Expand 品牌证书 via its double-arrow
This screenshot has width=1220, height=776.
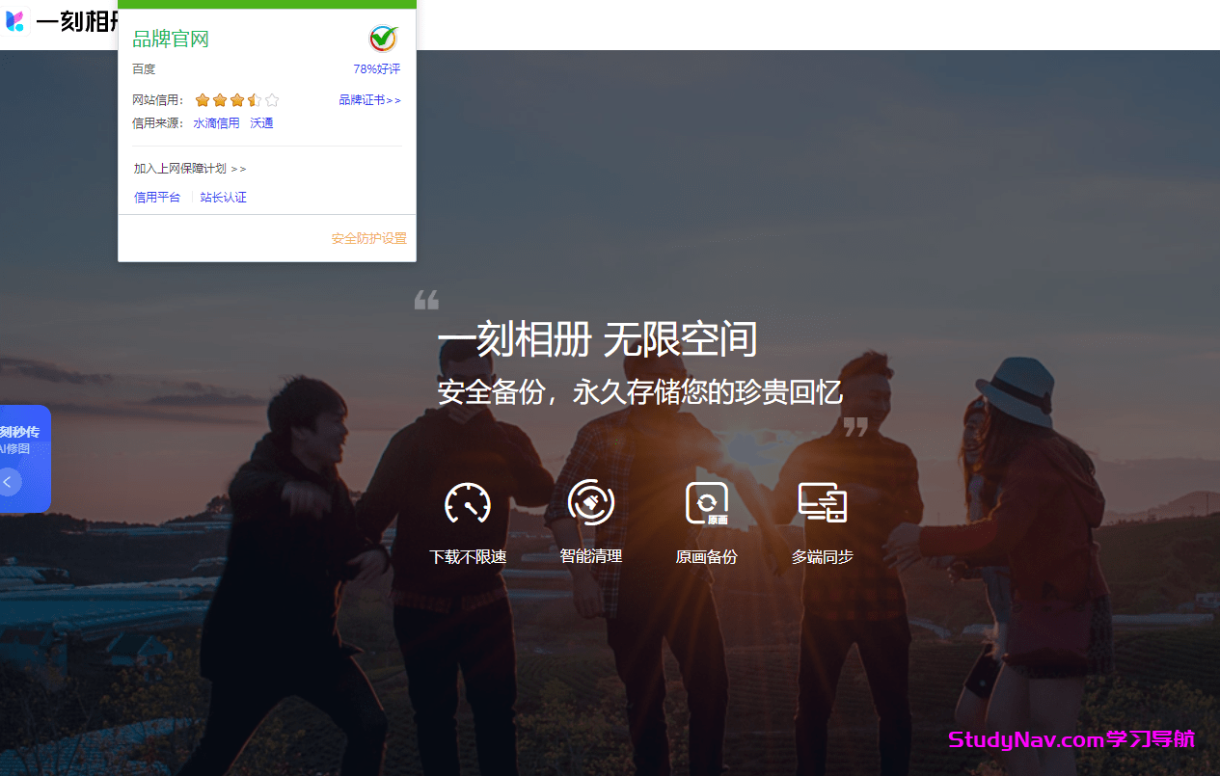tap(369, 99)
